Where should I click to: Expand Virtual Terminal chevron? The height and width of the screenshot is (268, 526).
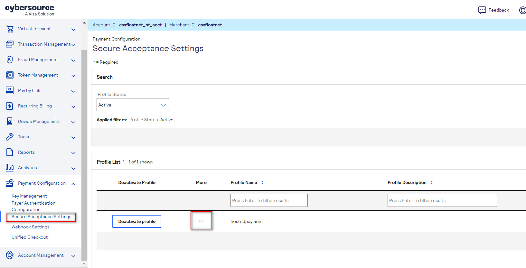coord(73,29)
